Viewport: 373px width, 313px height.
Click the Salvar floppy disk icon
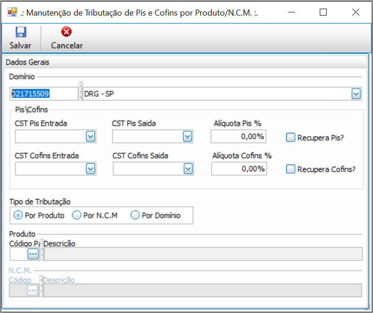pos(21,32)
